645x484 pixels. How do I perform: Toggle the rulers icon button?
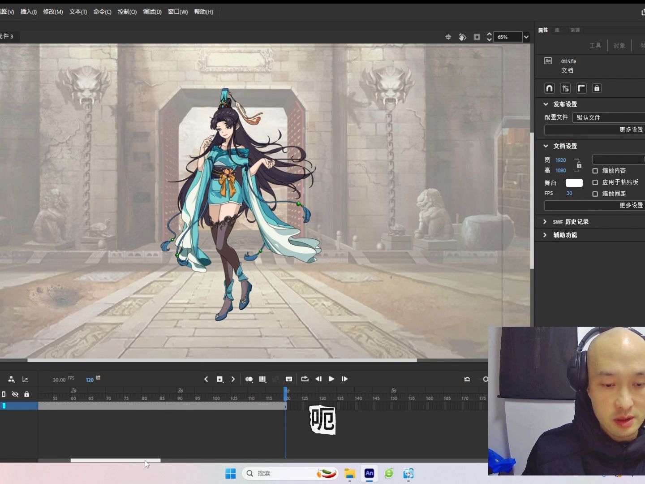click(x=581, y=88)
